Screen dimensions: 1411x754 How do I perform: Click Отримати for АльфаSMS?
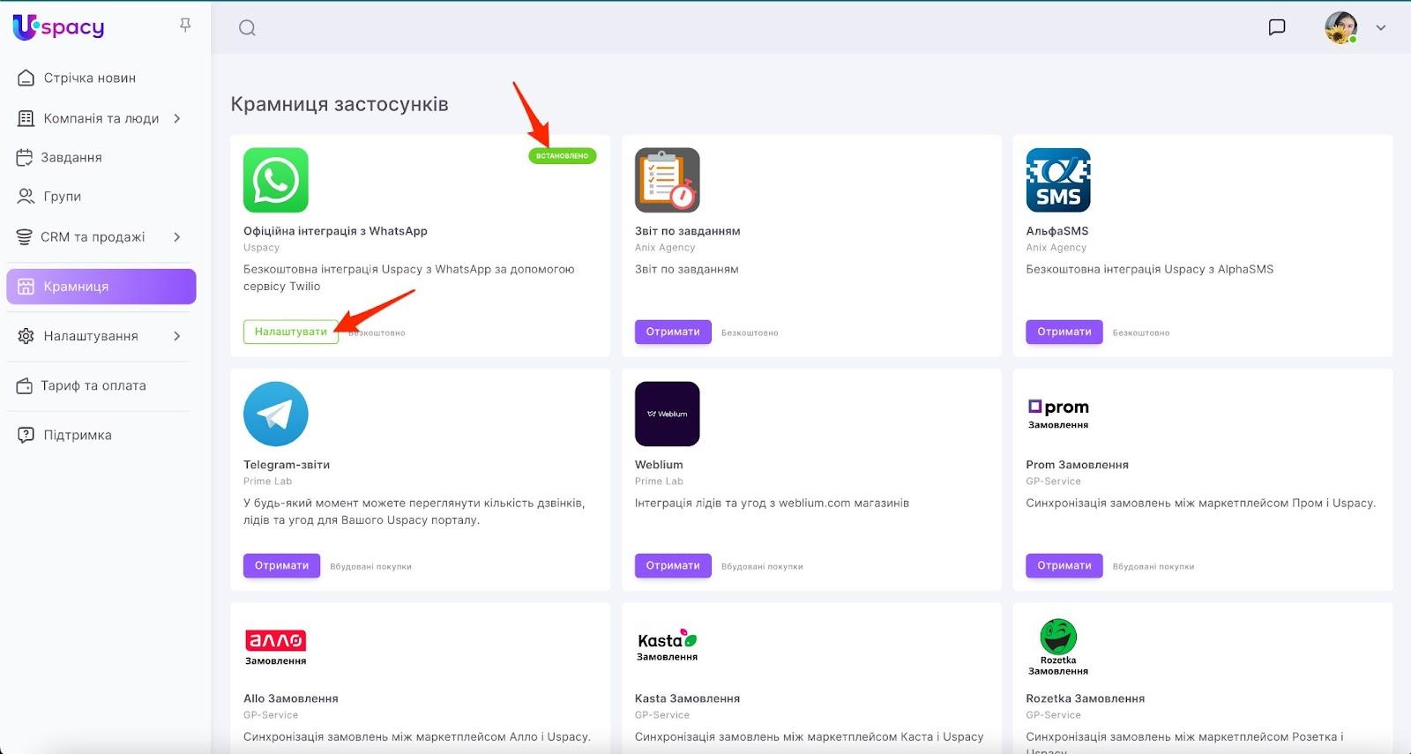click(1064, 332)
